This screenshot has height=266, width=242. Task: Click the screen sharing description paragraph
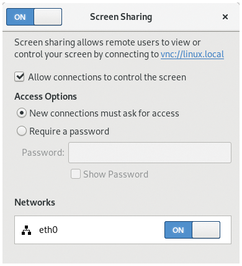tap(119, 49)
